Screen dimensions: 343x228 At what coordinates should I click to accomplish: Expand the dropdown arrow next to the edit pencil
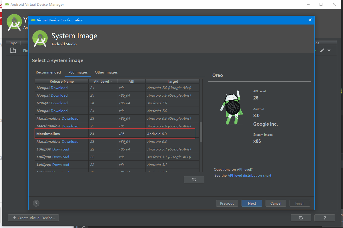pyautogui.click(x=329, y=50)
